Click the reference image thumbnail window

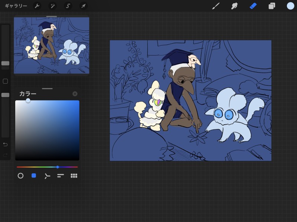pos(52,45)
